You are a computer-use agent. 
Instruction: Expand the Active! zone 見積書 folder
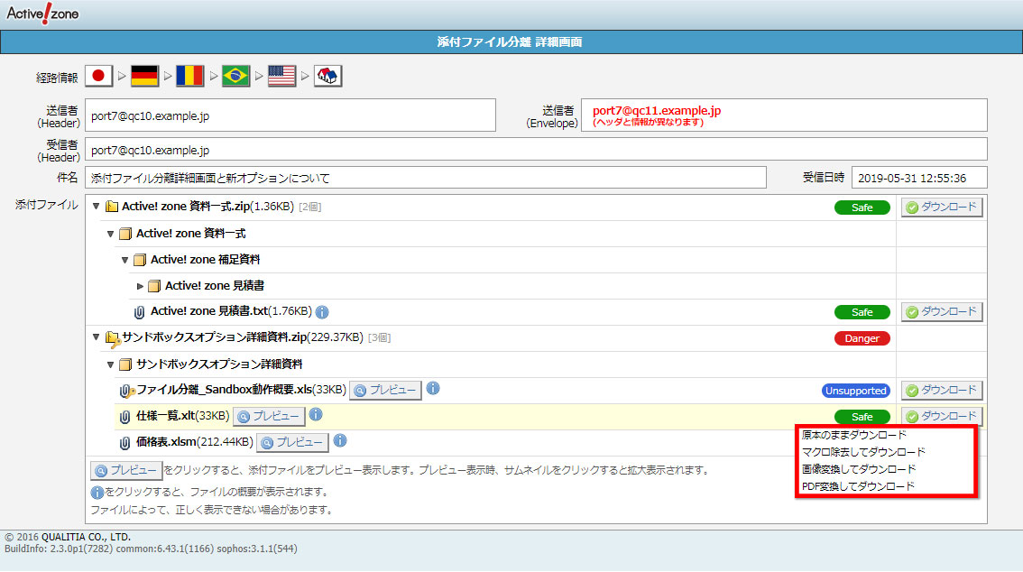(x=140, y=286)
